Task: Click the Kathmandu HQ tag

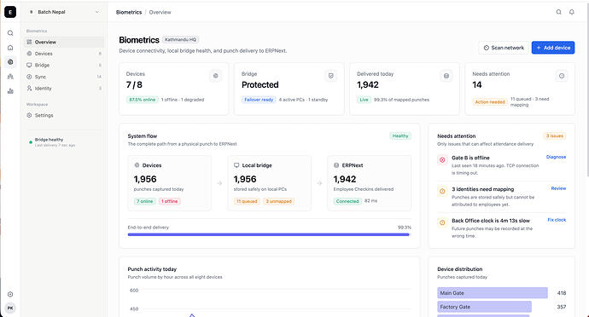Action: (x=181, y=40)
